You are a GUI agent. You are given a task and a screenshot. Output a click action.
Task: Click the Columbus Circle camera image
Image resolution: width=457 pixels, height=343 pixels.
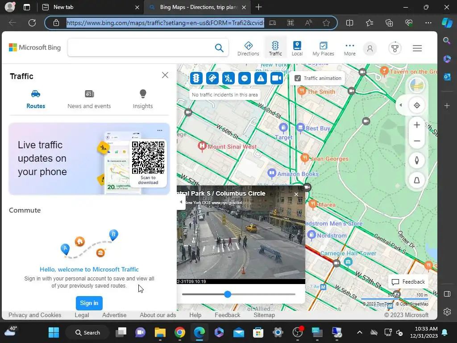tap(241, 235)
